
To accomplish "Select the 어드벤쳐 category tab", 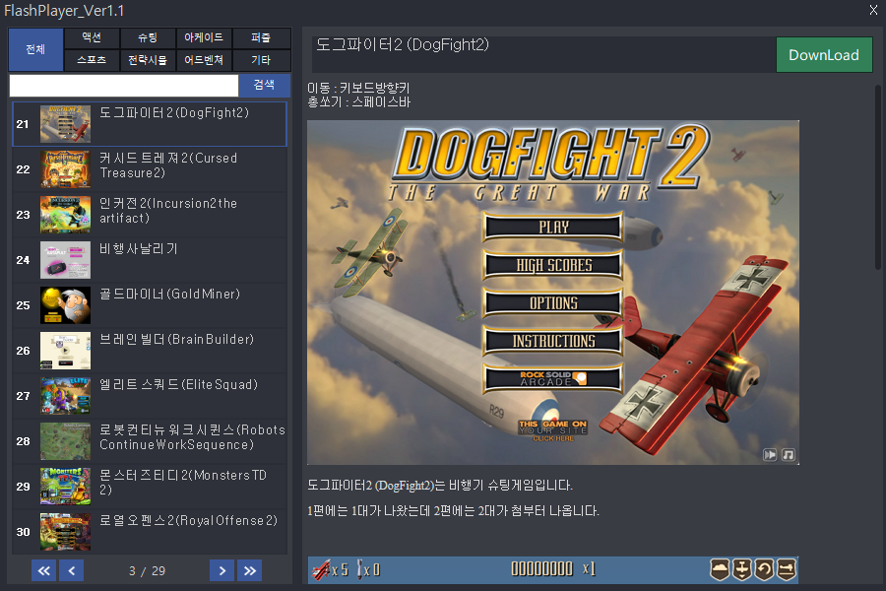I will point(204,60).
